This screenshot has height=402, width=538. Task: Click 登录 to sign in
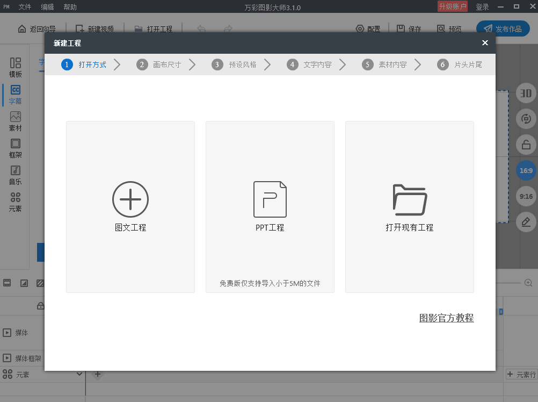pyautogui.click(x=482, y=7)
